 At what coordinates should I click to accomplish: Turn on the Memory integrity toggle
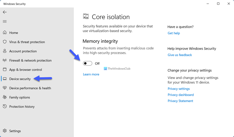pos(88,63)
